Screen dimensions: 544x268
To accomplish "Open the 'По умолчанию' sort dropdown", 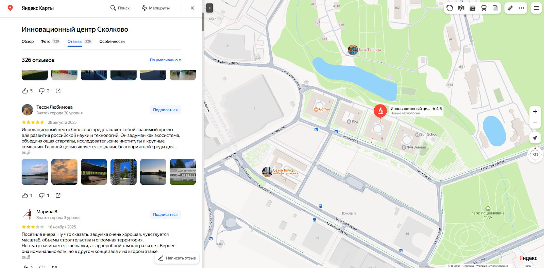I will coord(165,60).
